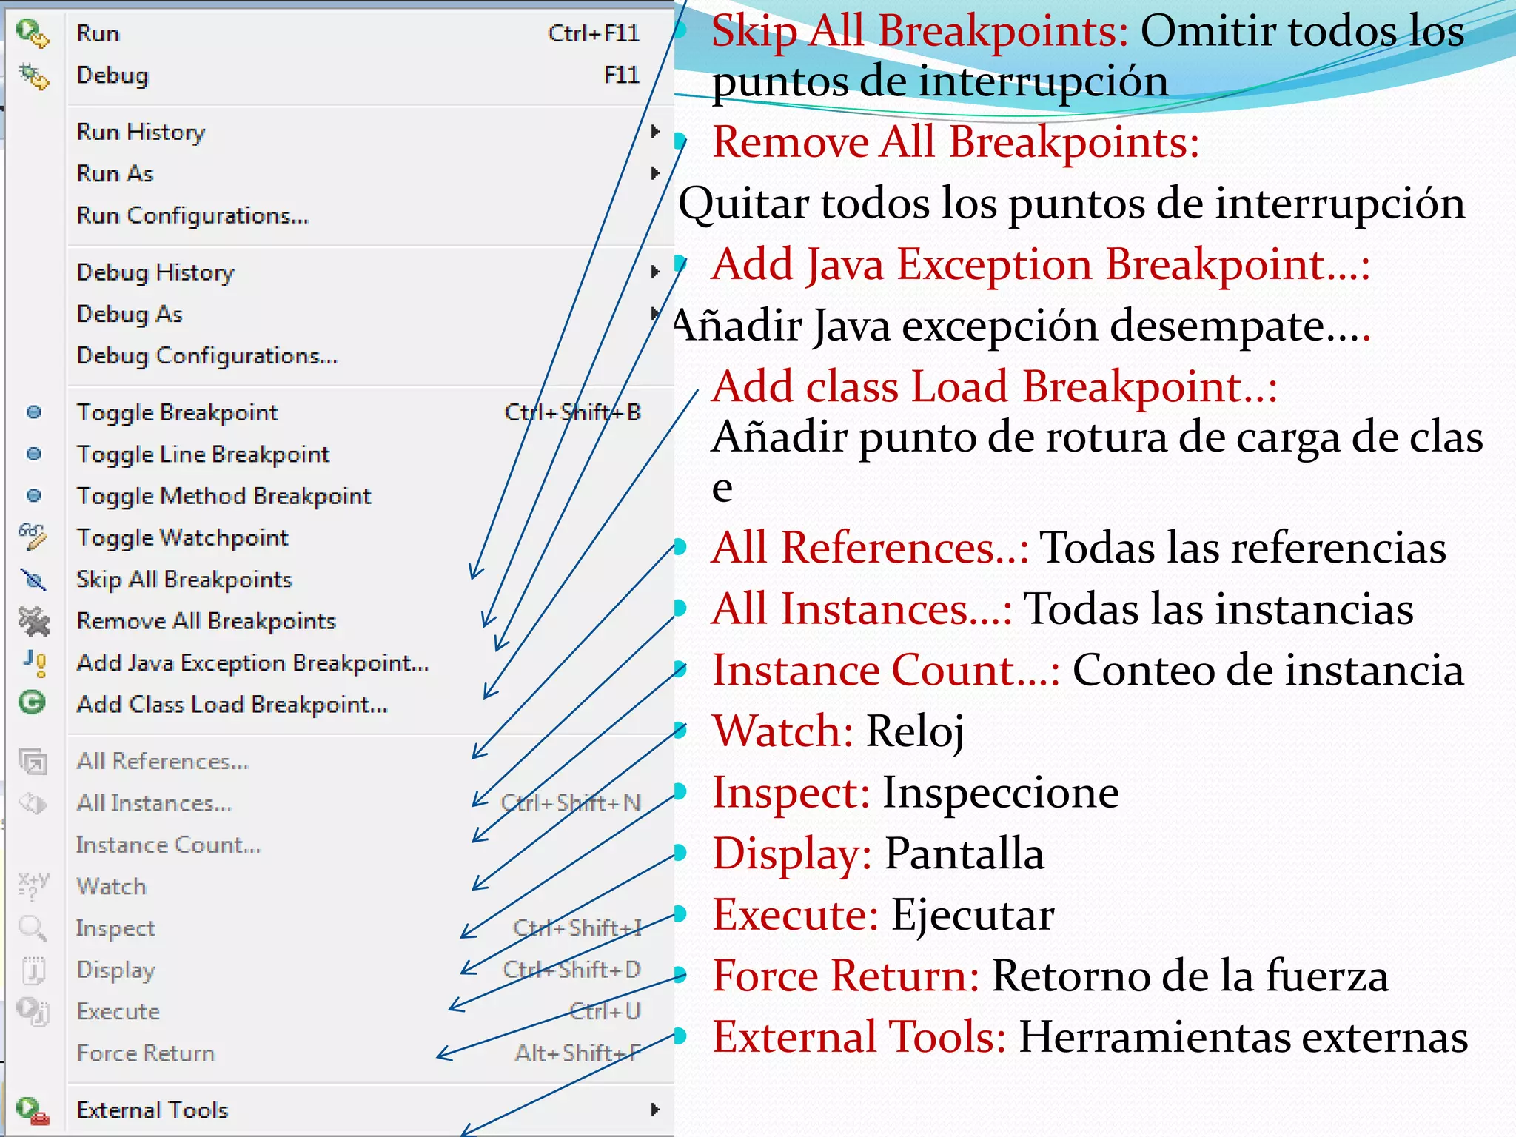Expand the External Tools submenu arrow

pos(655,1110)
